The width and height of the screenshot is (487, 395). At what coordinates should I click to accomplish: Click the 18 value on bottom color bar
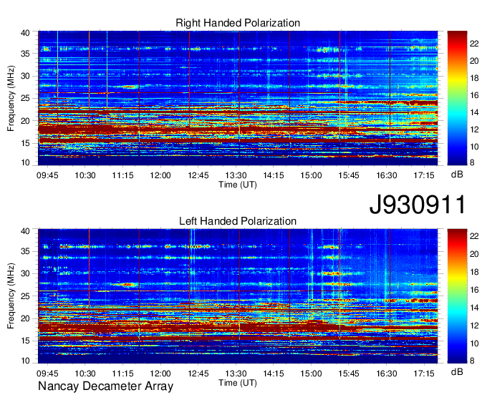[x=474, y=272]
